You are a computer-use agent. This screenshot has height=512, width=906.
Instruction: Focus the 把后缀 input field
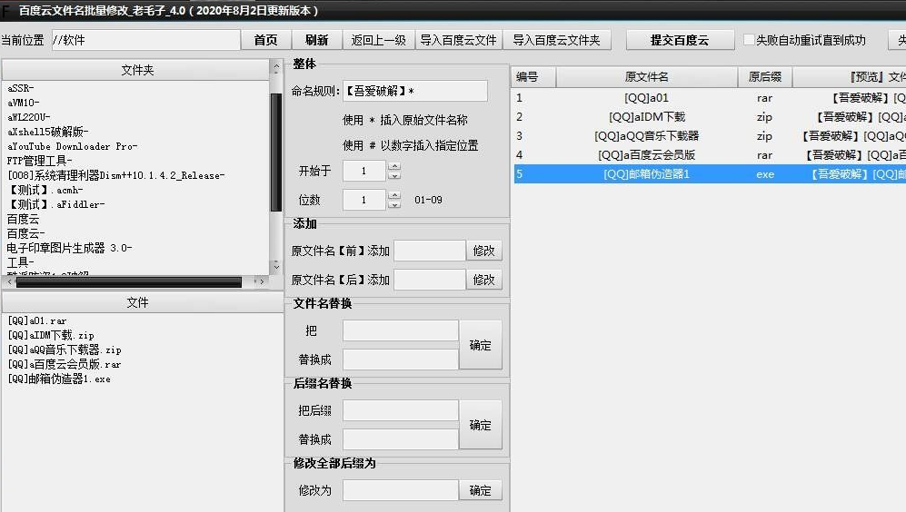click(401, 410)
